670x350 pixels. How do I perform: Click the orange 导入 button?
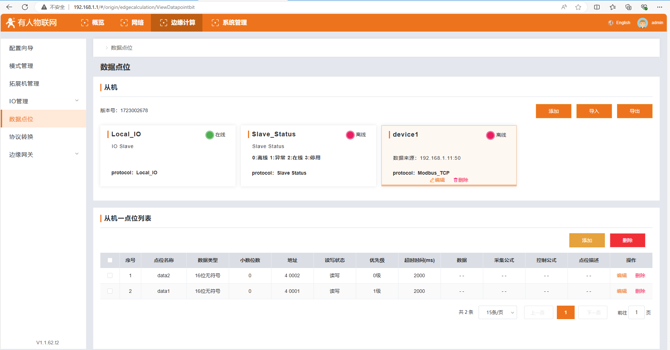pos(594,111)
